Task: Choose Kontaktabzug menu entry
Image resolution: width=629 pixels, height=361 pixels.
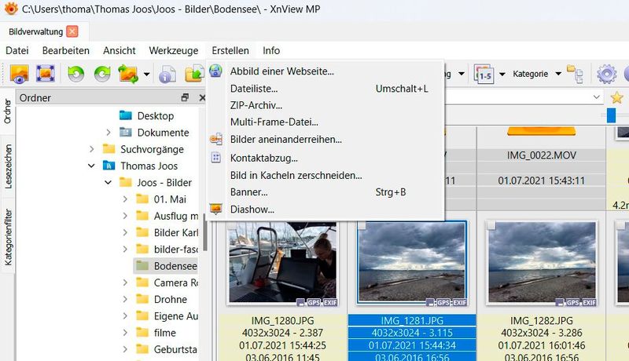Action: [x=325, y=158]
